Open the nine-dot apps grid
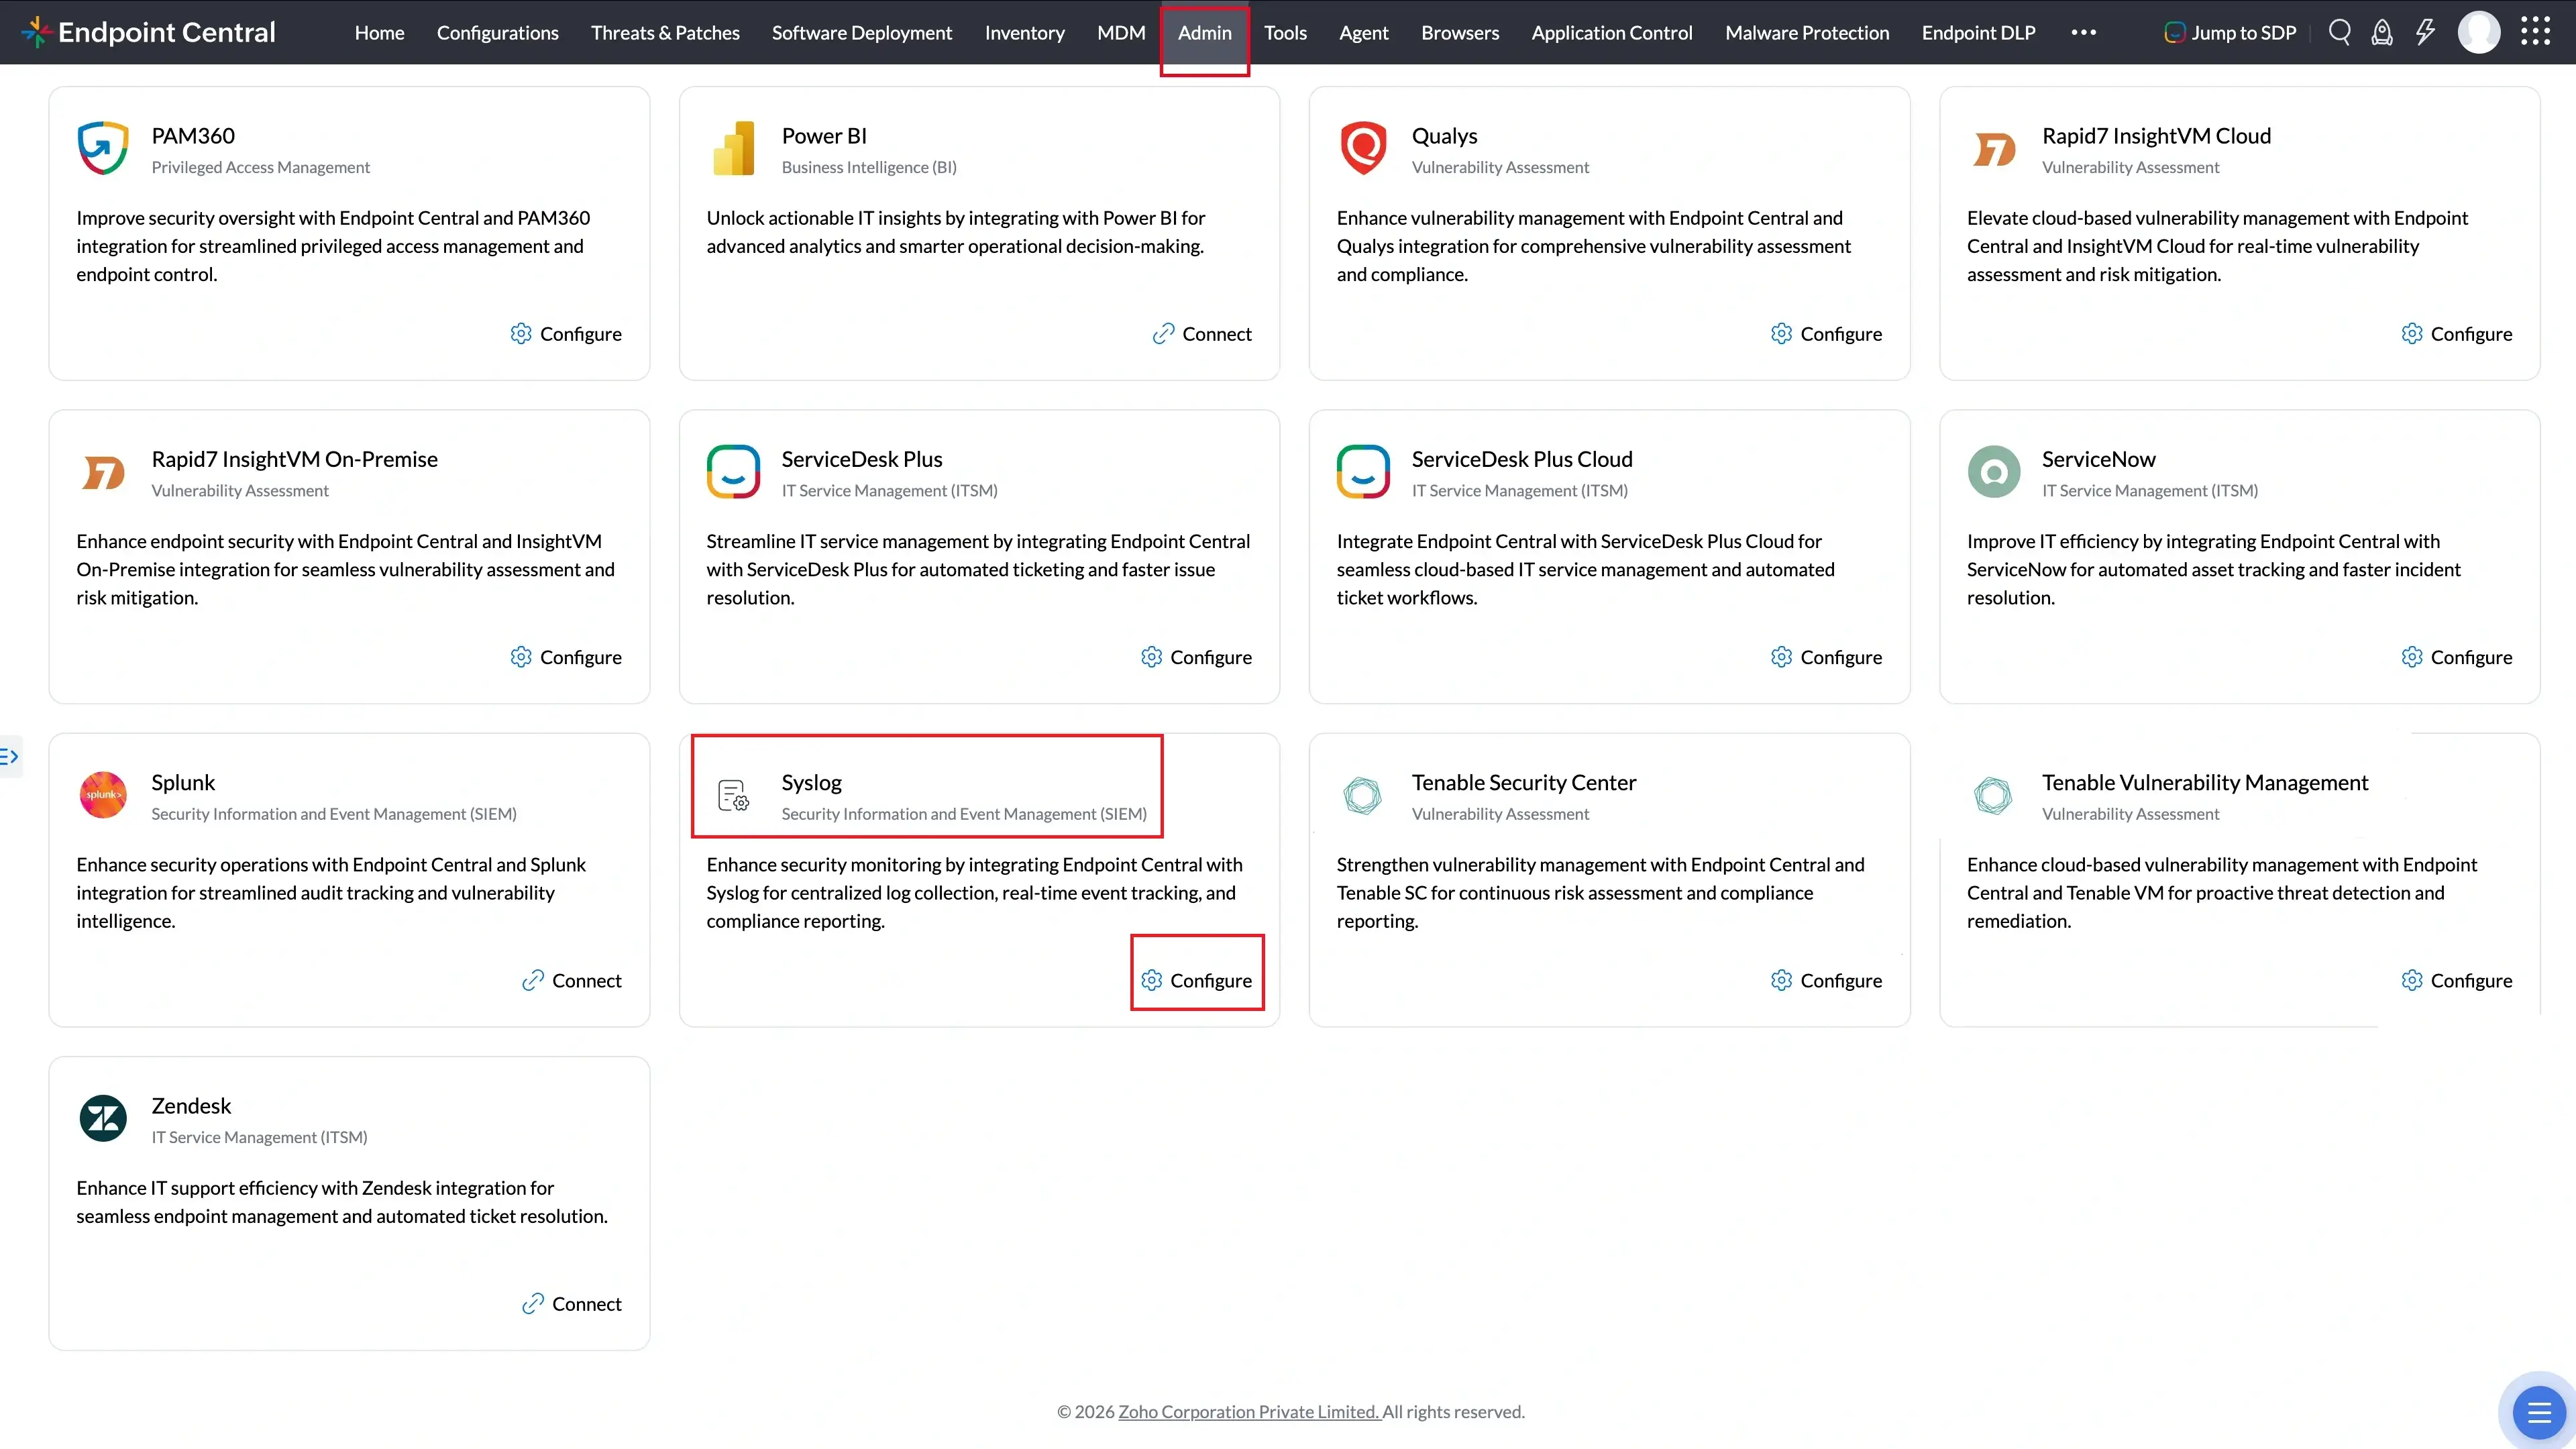 [x=2535, y=32]
